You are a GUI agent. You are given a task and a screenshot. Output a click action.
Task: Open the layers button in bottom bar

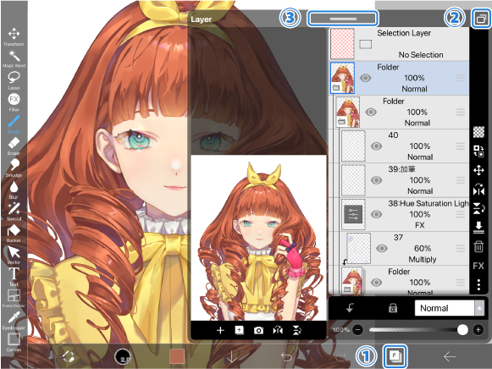tap(395, 356)
